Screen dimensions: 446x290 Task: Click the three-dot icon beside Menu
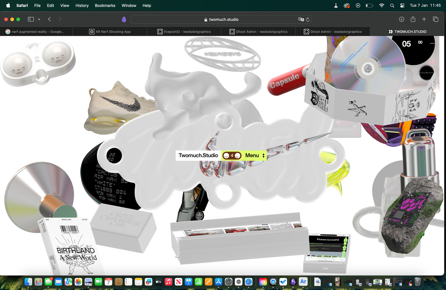(264, 155)
